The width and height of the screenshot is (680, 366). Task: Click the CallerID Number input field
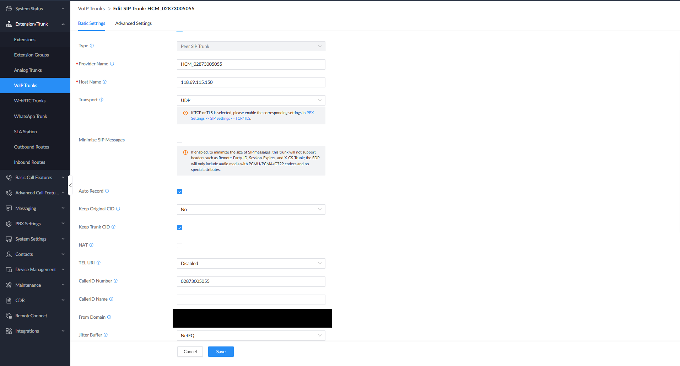pyautogui.click(x=251, y=281)
